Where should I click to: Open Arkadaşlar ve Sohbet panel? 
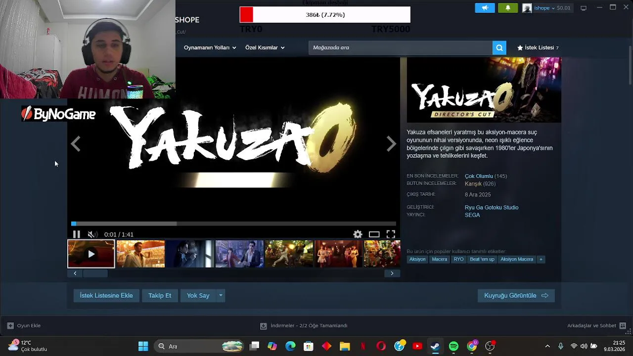[596, 325]
